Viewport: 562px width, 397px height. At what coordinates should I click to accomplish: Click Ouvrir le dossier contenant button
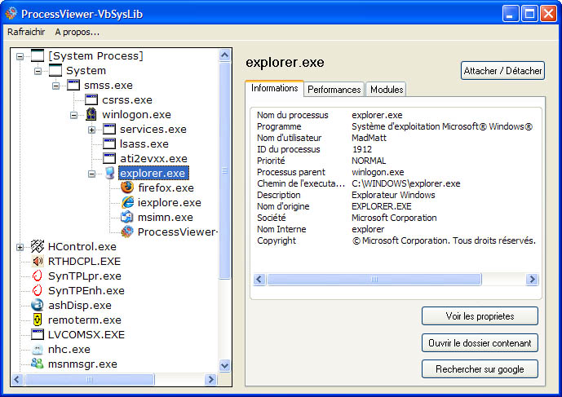click(480, 343)
